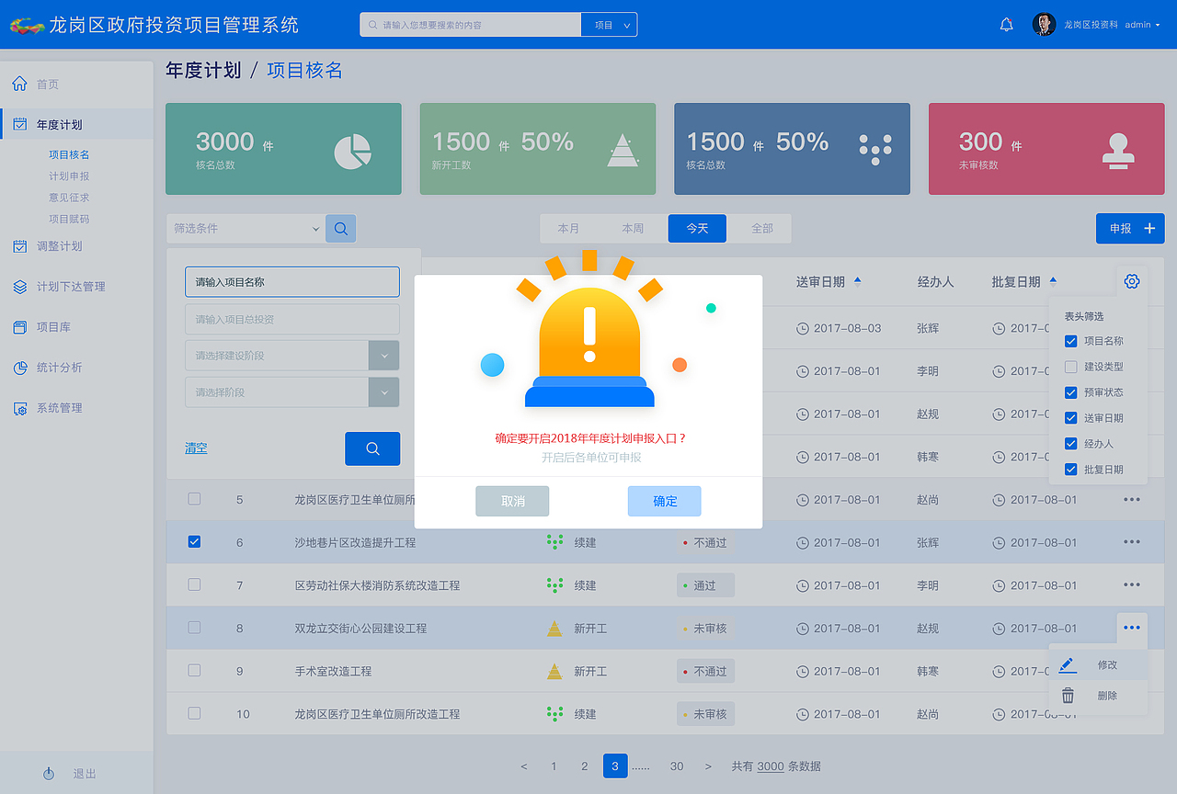
Task: Uncheck the 项目名称 column filter
Action: pyautogui.click(x=1070, y=341)
